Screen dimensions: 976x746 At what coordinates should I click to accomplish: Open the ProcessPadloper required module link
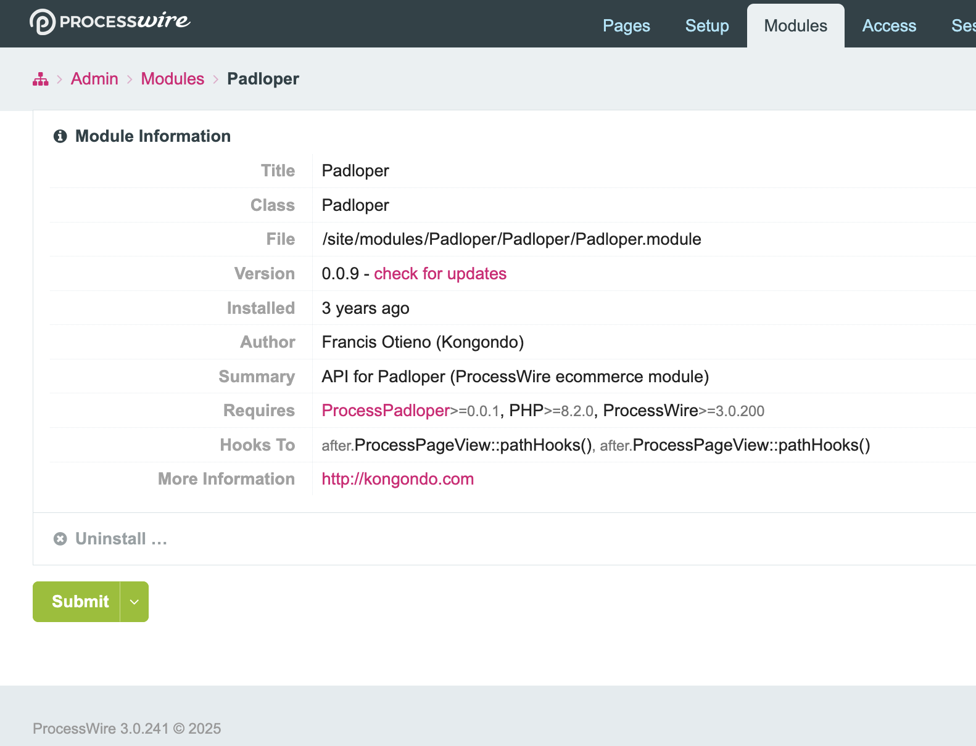386,411
